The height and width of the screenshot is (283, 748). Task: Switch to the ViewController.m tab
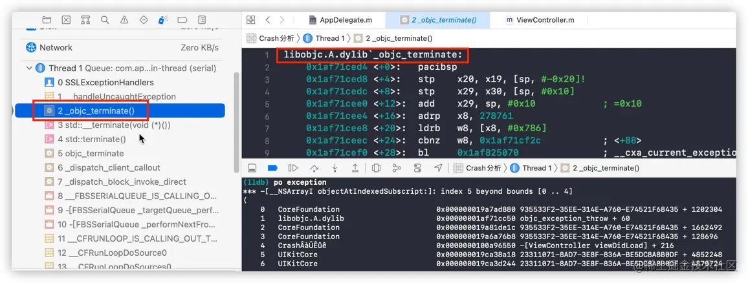540,20
